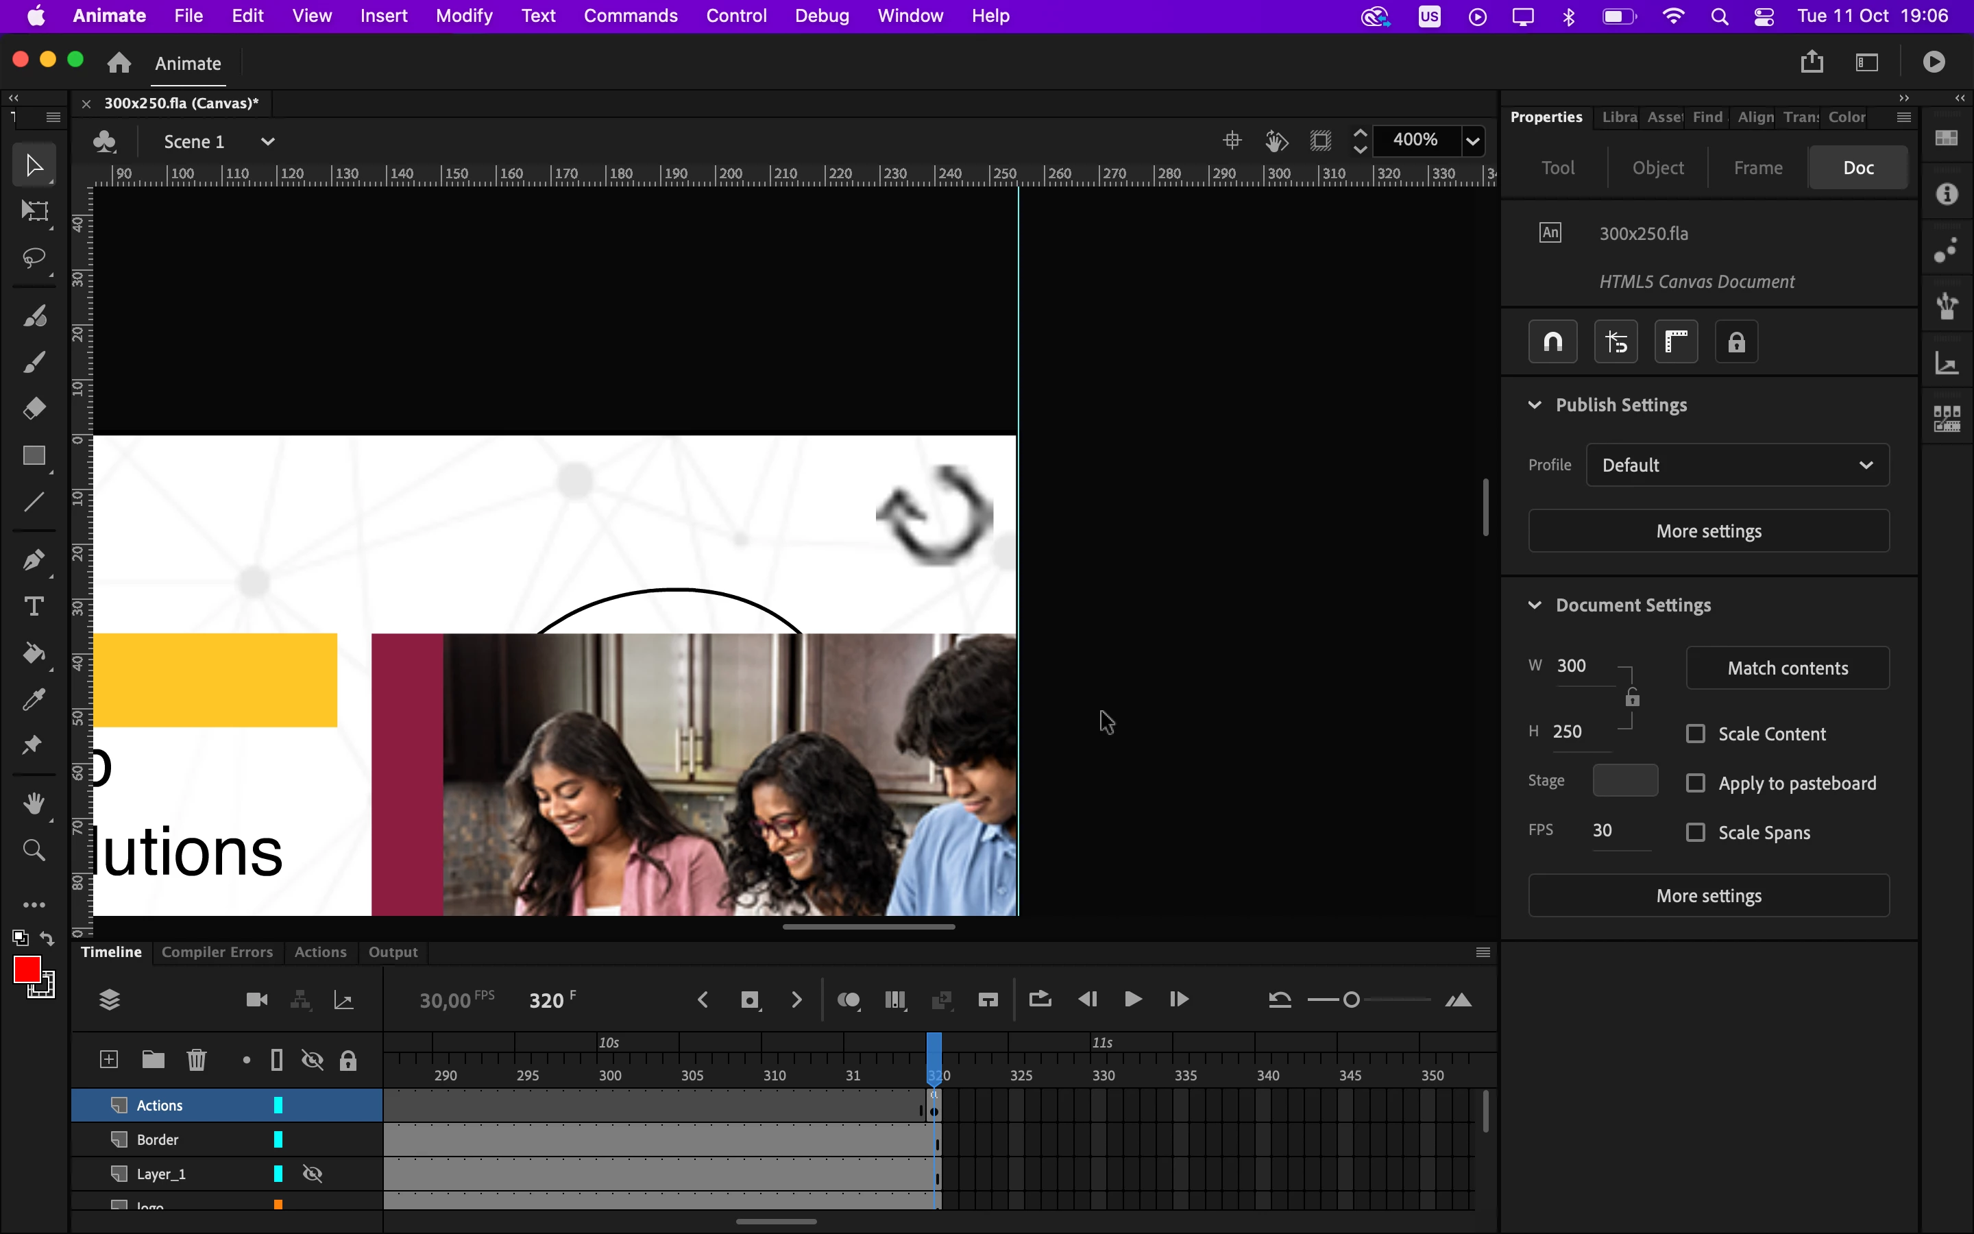Delete layer with the trash icon

197,1060
